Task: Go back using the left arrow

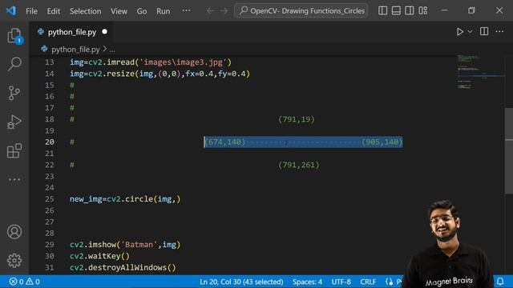Action: coord(210,11)
